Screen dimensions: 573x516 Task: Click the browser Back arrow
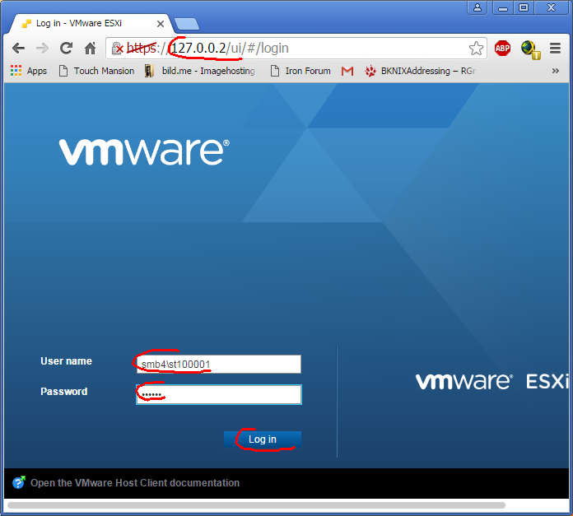click(x=18, y=49)
